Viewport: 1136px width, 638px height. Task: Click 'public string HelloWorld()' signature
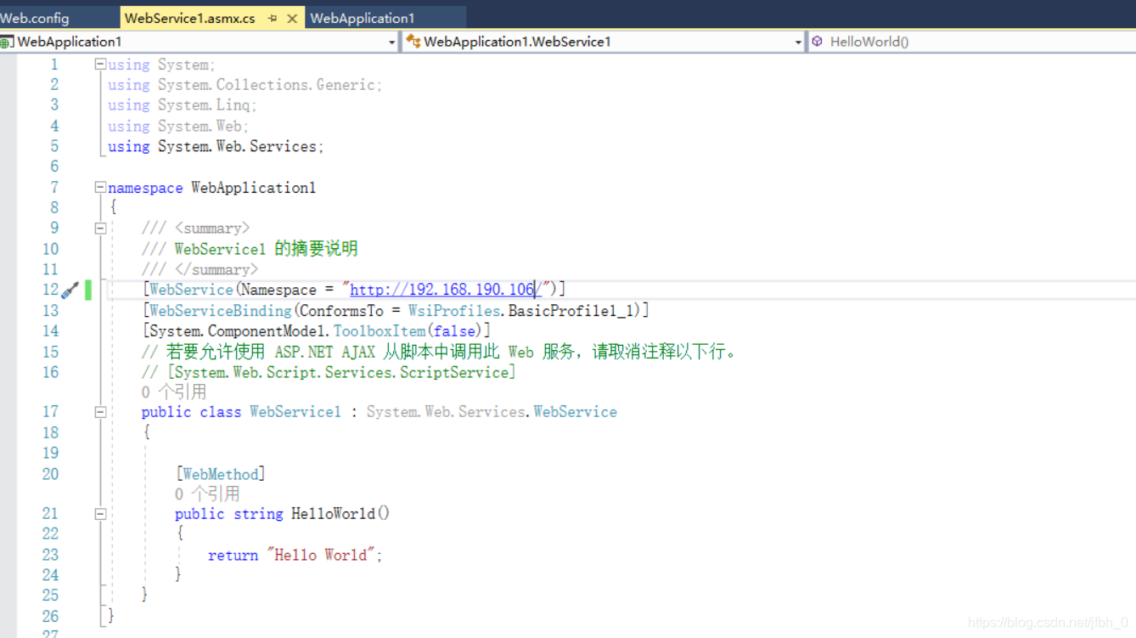(x=282, y=514)
